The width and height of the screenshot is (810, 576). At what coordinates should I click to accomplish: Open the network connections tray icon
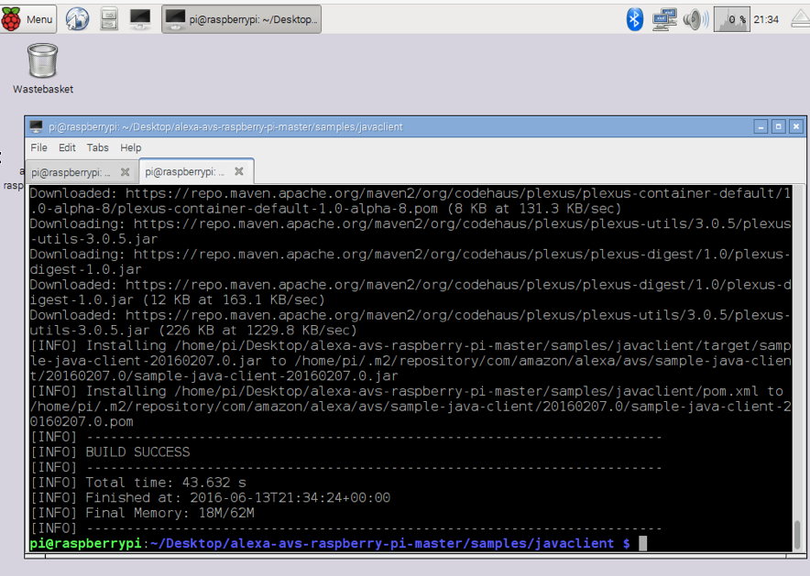point(664,19)
